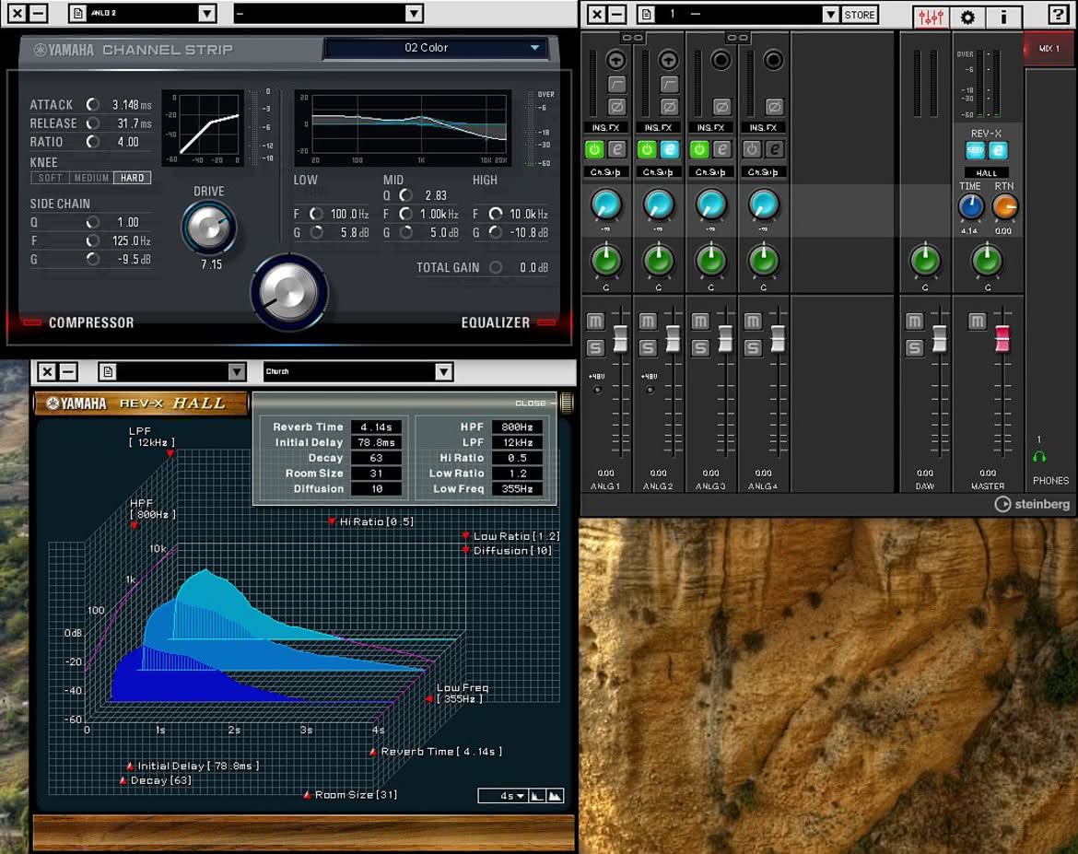The width and height of the screenshot is (1078, 854).
Task: Click the line jack icon on ANLG 4
Action: pos(773,61)
